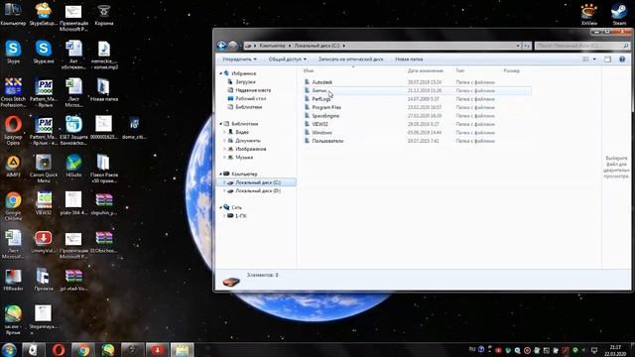Collapse the Компьютер tree group

[221, 174]
